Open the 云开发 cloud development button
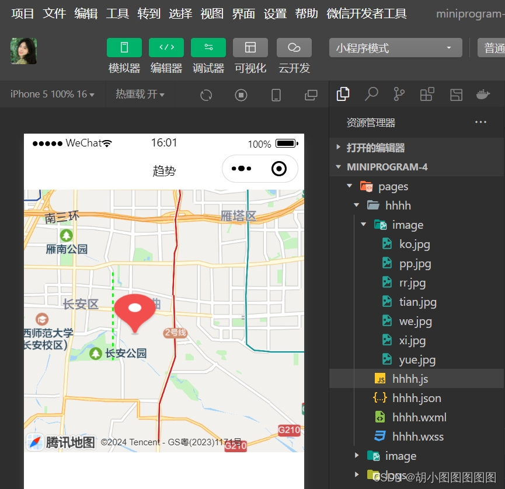The width and height of the screenshot is (505, 489). [294, 47]
